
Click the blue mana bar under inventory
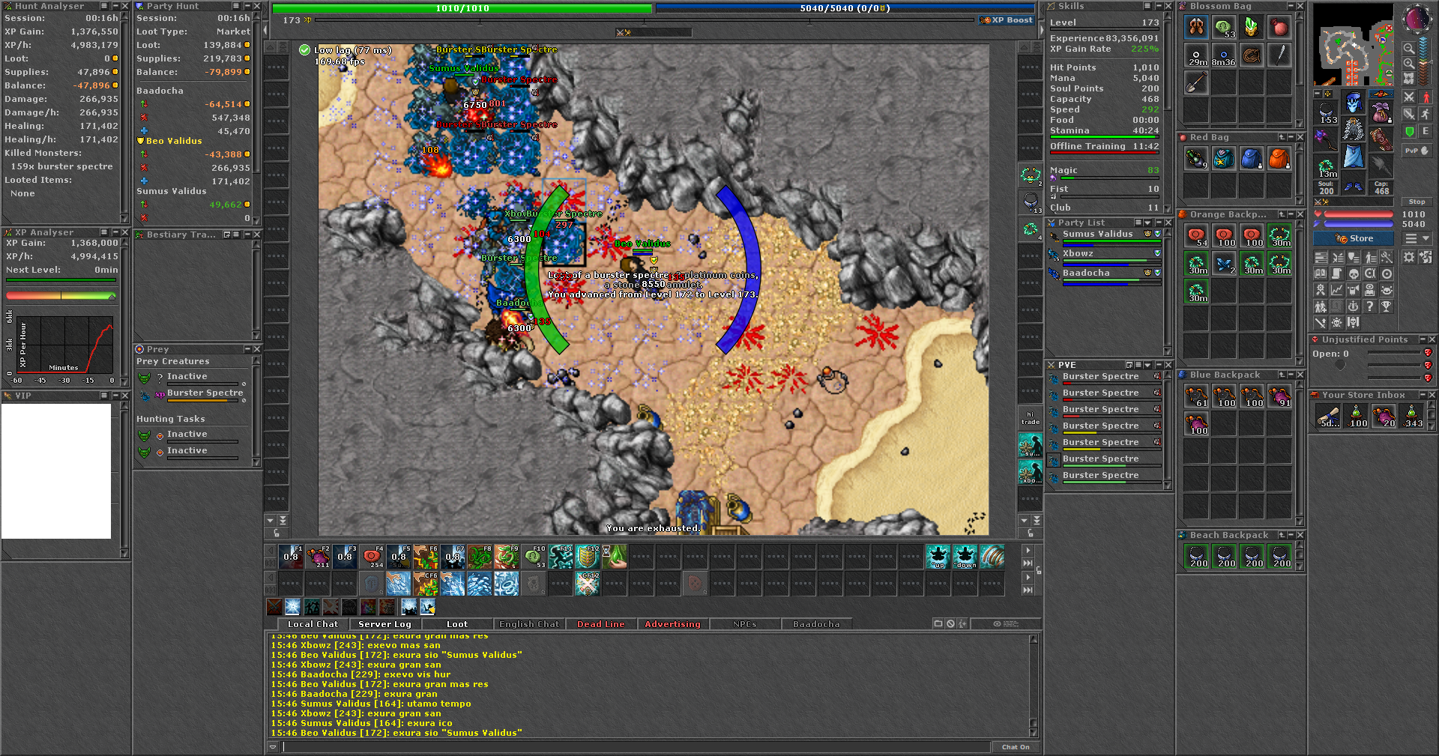coord(1358,223)
